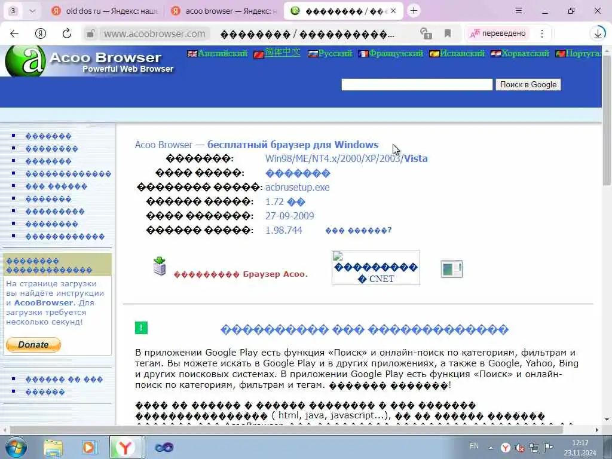
Task: Open the browser hamburger menu
Action: [x=519, y=11]
